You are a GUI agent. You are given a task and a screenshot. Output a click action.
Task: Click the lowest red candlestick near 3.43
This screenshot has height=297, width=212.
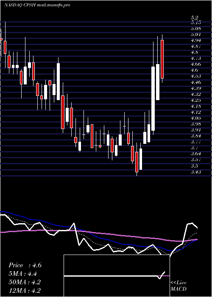click(137, 162)
